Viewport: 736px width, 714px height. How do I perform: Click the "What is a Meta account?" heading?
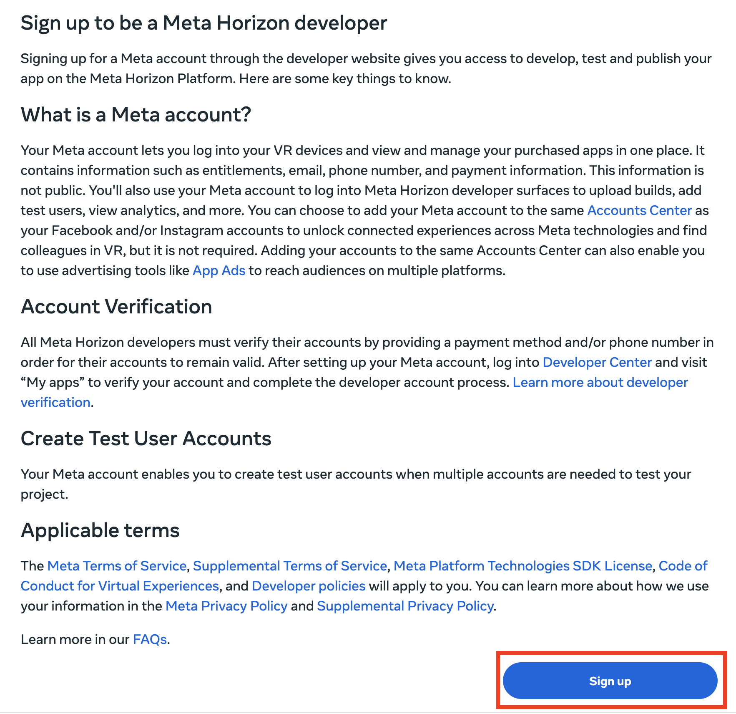pyautogui.click(x=136, y=114)
